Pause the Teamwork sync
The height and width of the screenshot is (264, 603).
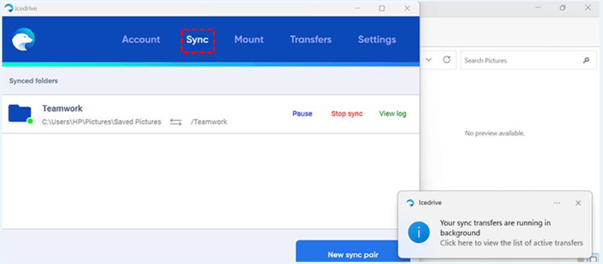coord(302,114)
